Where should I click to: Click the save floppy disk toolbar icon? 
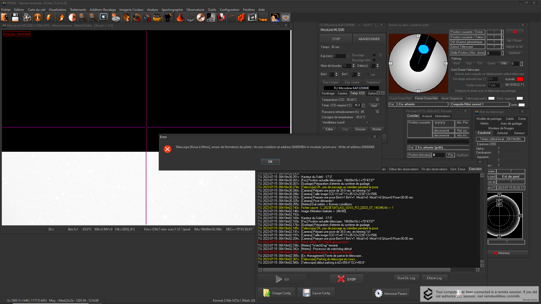coord(15,18)
